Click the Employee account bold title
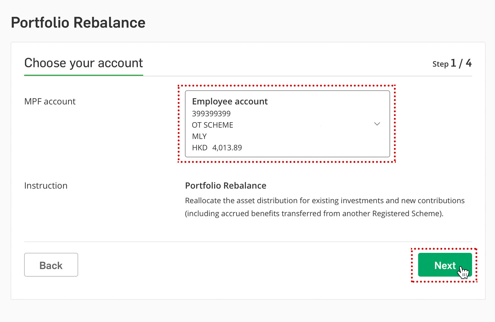Screen dimensions: 495x322 click(x=230, y=101)
